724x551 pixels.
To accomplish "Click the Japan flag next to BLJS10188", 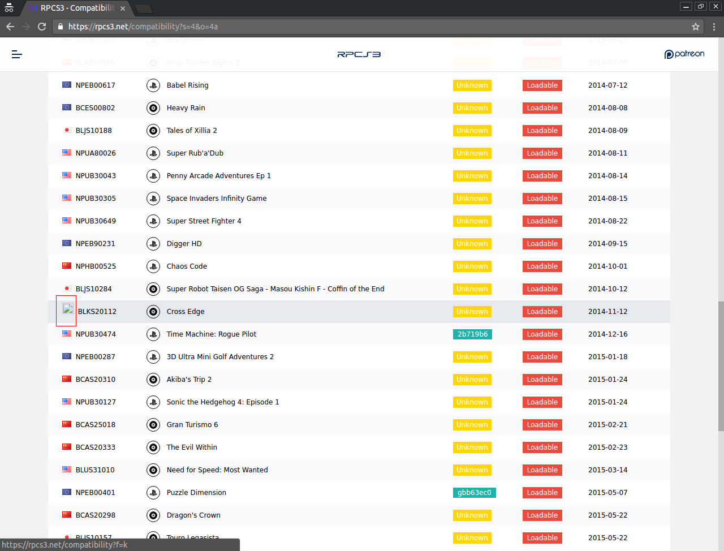I will [67, 130].
